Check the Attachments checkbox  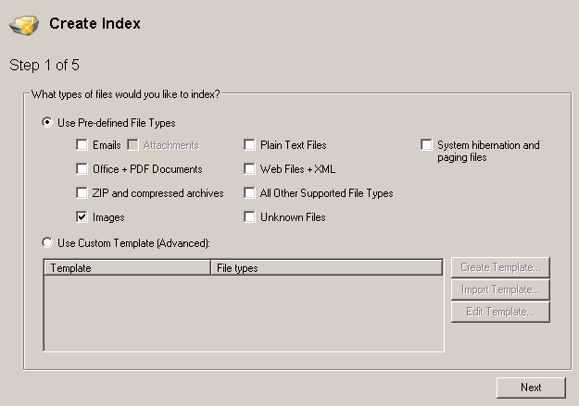[x=132, y=145]
